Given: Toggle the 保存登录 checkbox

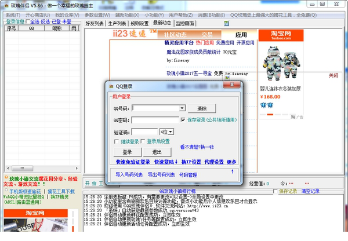Looking at the screenshot, I should pos(183,120).
